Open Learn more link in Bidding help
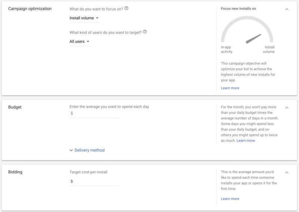Viewport: 299px width, 212px height. tap(230, 199)
